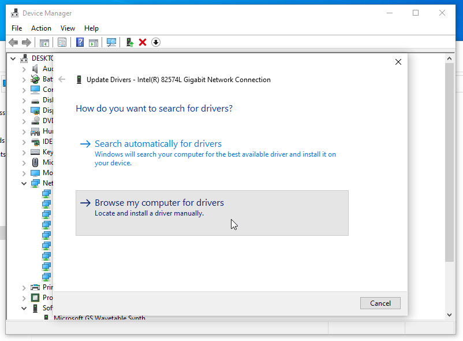Expand the Audio inputs tree node

(24, 69)
